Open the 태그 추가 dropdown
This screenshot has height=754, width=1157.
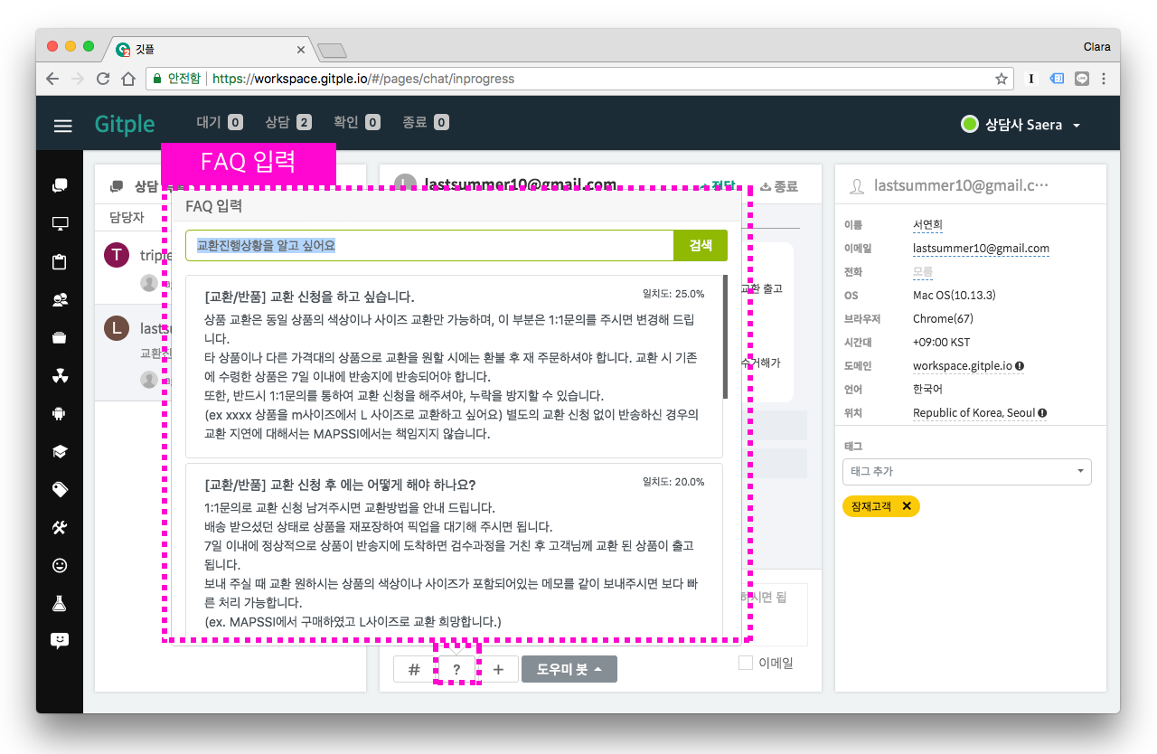coord(966,471)
